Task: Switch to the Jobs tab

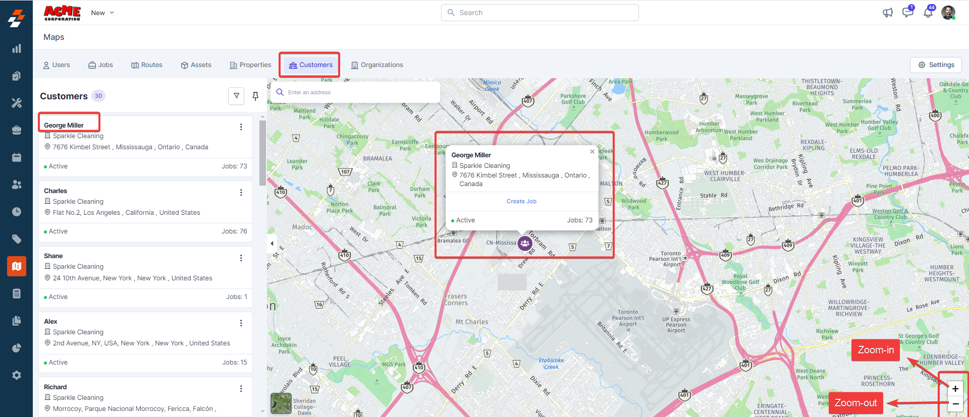Action: 100,65
